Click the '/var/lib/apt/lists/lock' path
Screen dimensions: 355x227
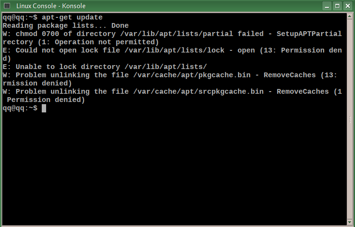point(174,50)
